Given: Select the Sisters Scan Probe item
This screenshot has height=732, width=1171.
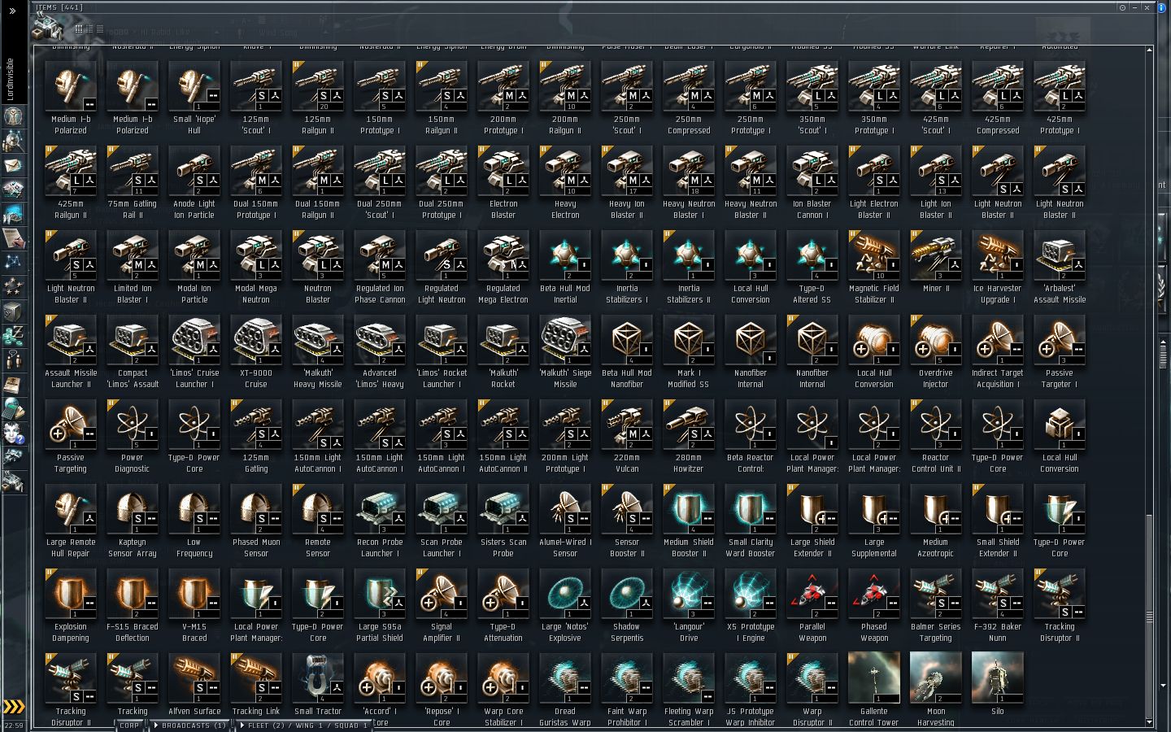Looking at the screenshot, I should click(x=503, y=510).
